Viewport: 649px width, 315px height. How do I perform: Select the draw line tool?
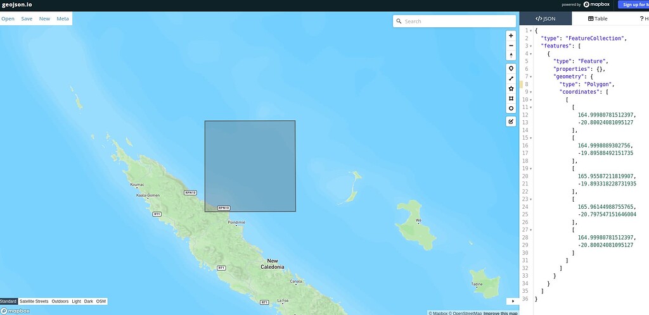[x=511, y=78]
